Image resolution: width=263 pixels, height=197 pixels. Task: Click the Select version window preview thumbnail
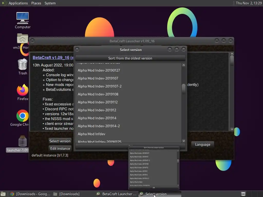[154, 168]
